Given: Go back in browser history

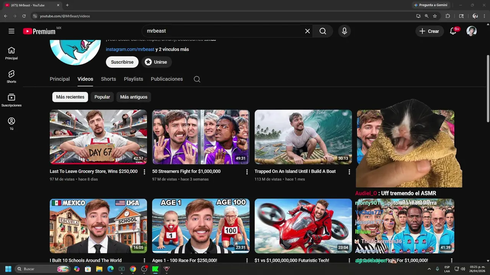Looking at the screenshot, I should (5, 16).
